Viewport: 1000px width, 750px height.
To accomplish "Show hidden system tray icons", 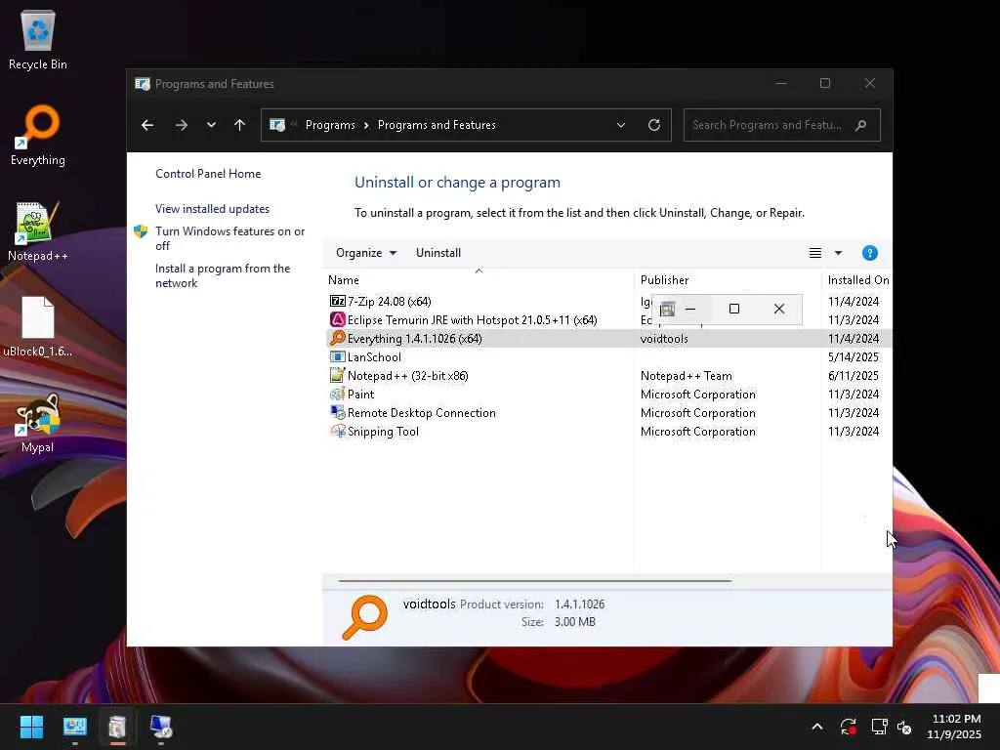I will [817, 727].
